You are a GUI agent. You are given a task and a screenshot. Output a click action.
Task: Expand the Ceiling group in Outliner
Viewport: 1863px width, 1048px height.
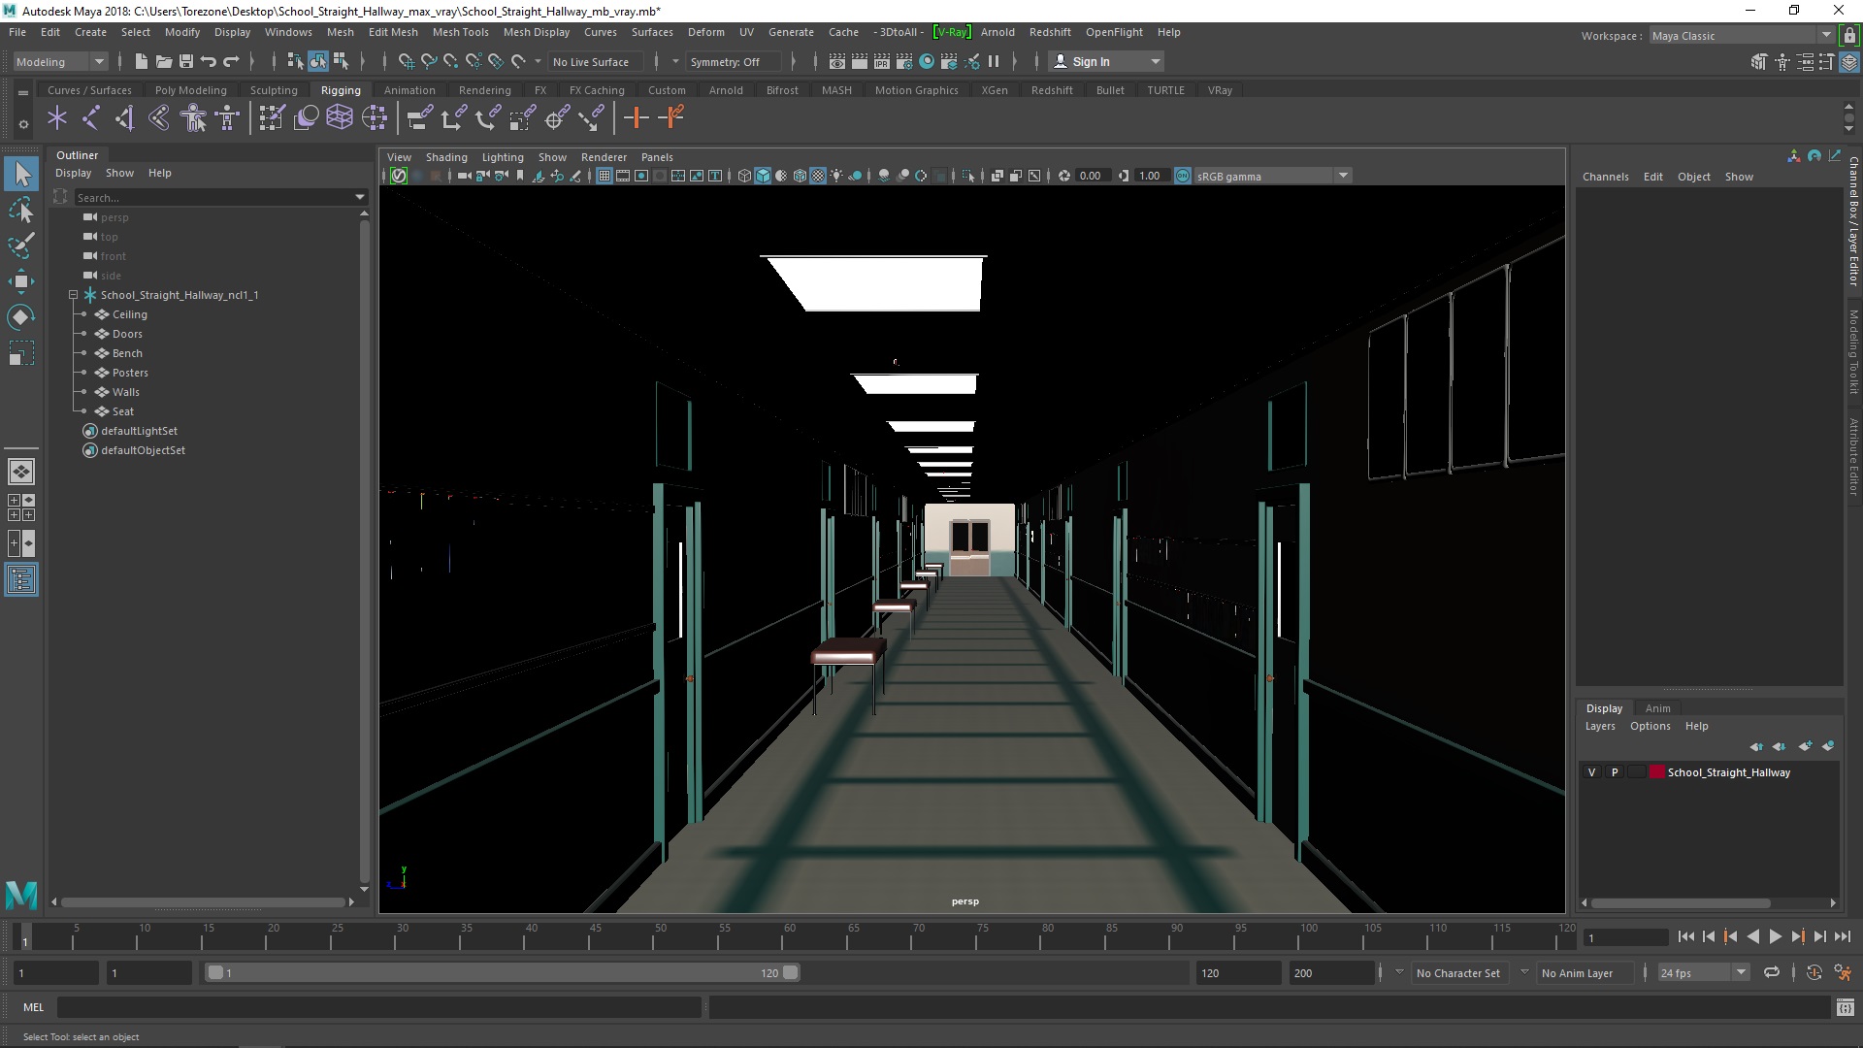tap(84, 313)
